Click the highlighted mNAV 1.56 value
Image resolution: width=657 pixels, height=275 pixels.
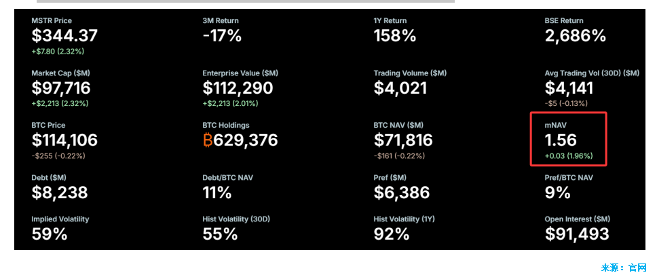click(x=561, y=141)
